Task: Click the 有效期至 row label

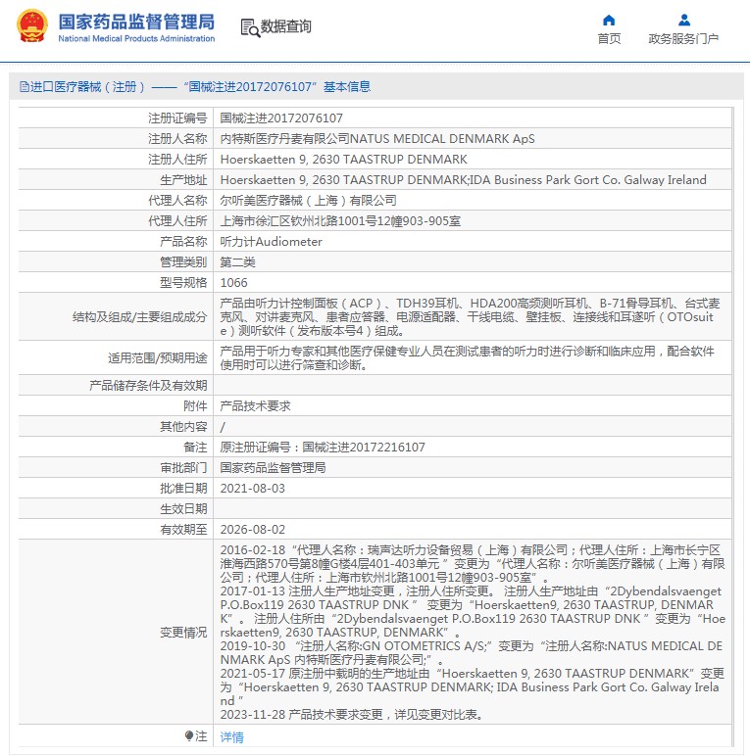Action: click(x=183, y=530)
